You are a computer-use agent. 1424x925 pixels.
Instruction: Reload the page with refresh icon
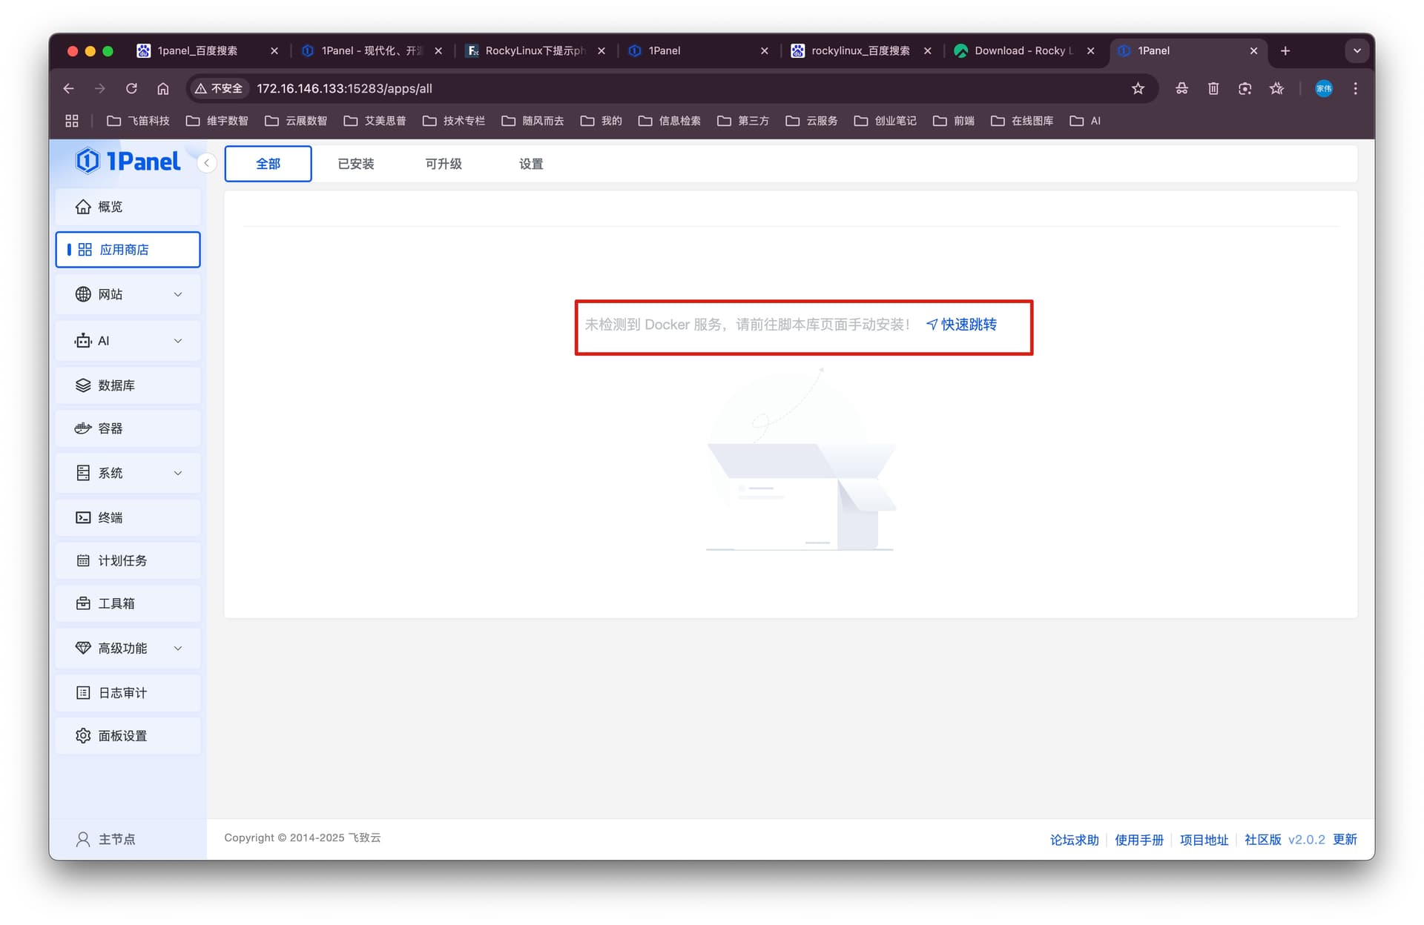[131, 88]
